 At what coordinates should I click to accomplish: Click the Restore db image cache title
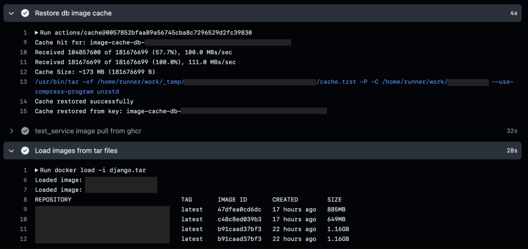tap(73, 13)
